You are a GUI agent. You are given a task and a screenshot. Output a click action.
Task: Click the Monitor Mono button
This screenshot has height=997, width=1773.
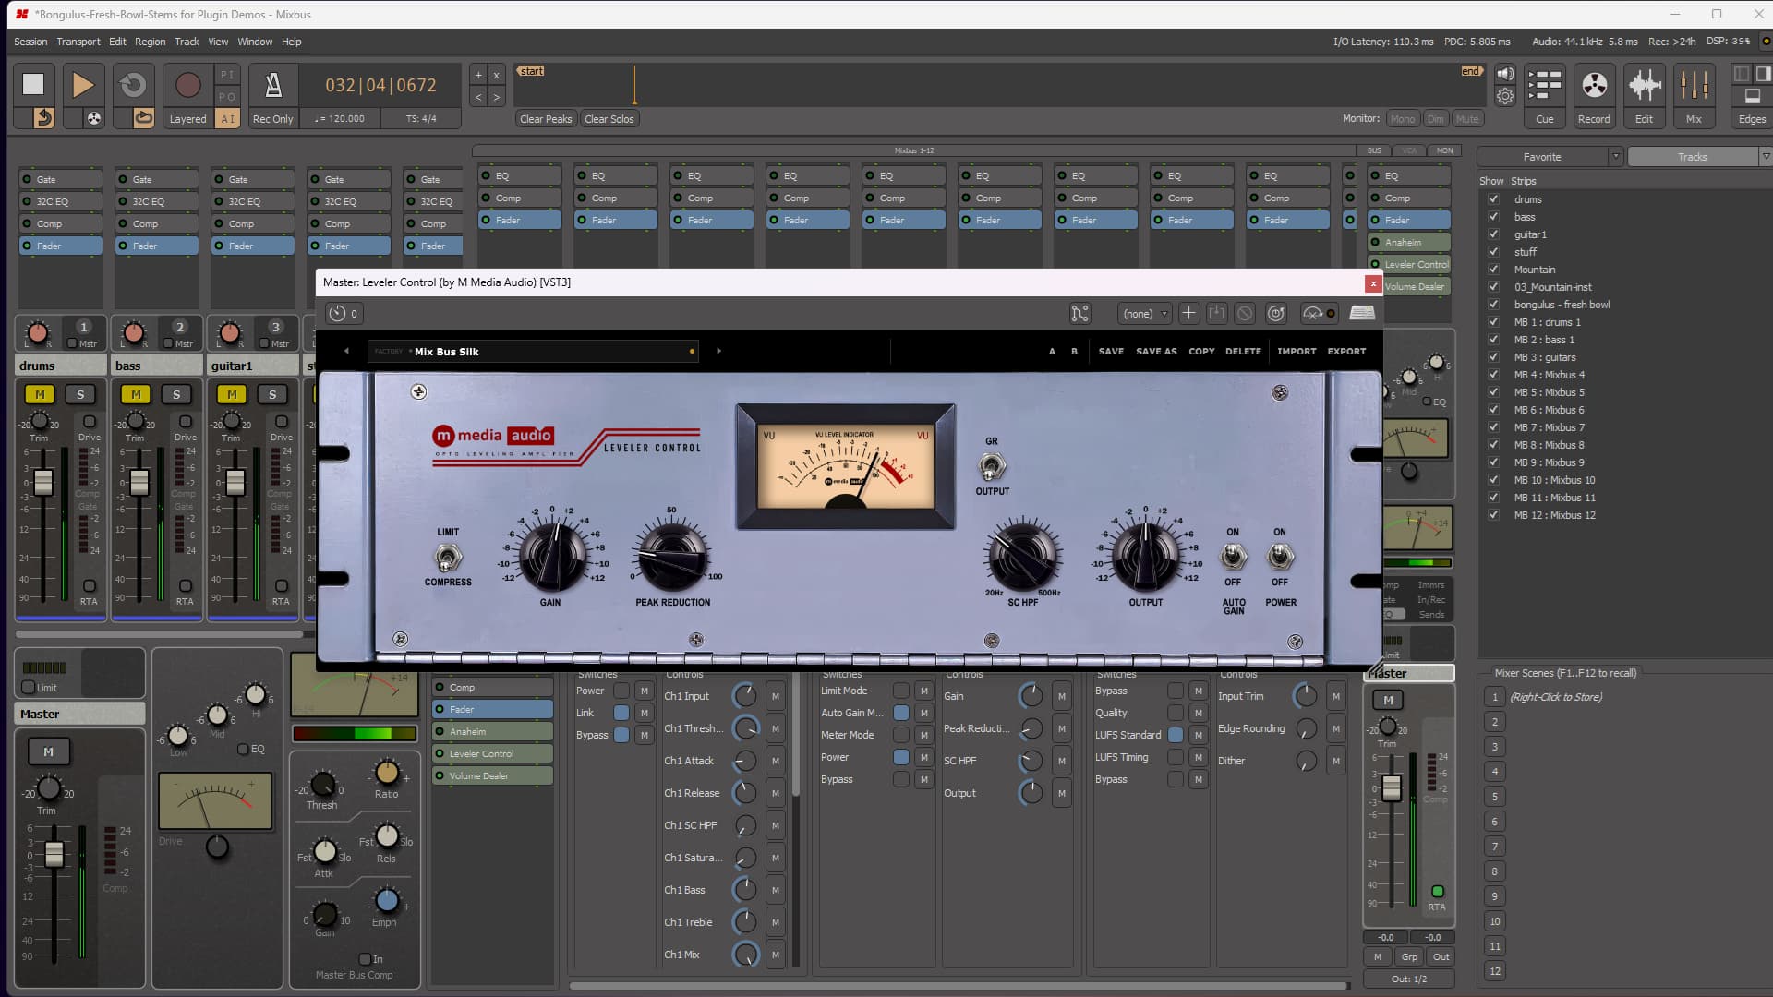1402,119
